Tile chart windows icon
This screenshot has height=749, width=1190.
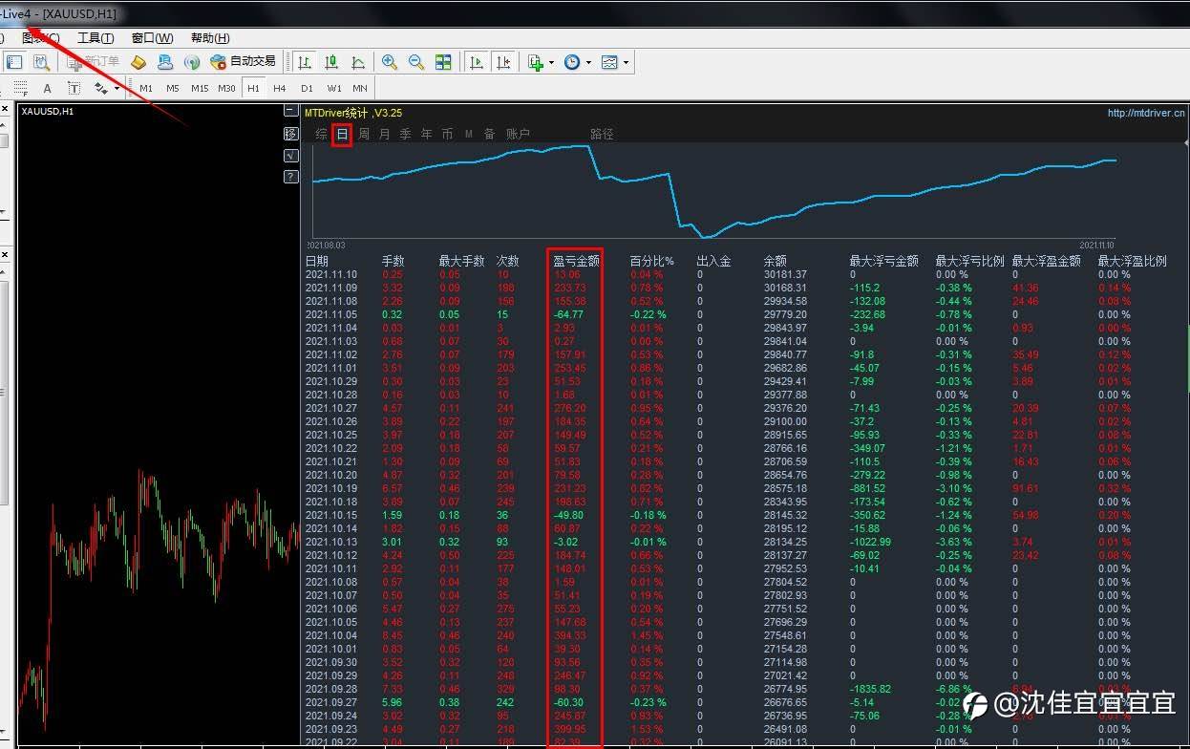point(443,62)
